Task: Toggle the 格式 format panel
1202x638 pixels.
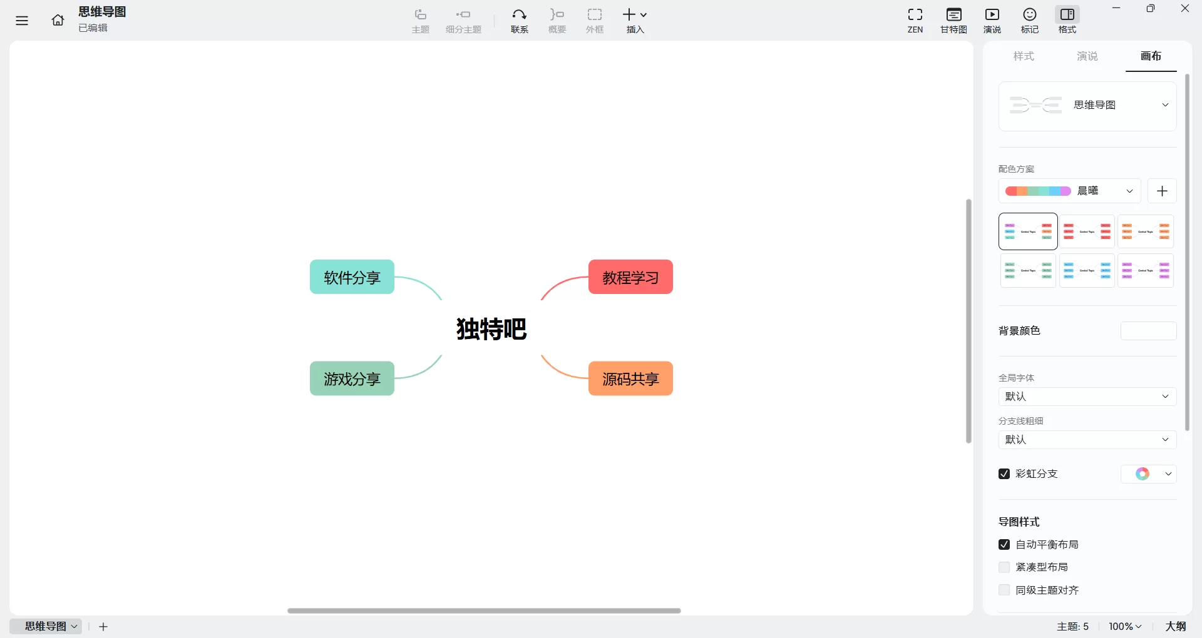Action: 1067,21
